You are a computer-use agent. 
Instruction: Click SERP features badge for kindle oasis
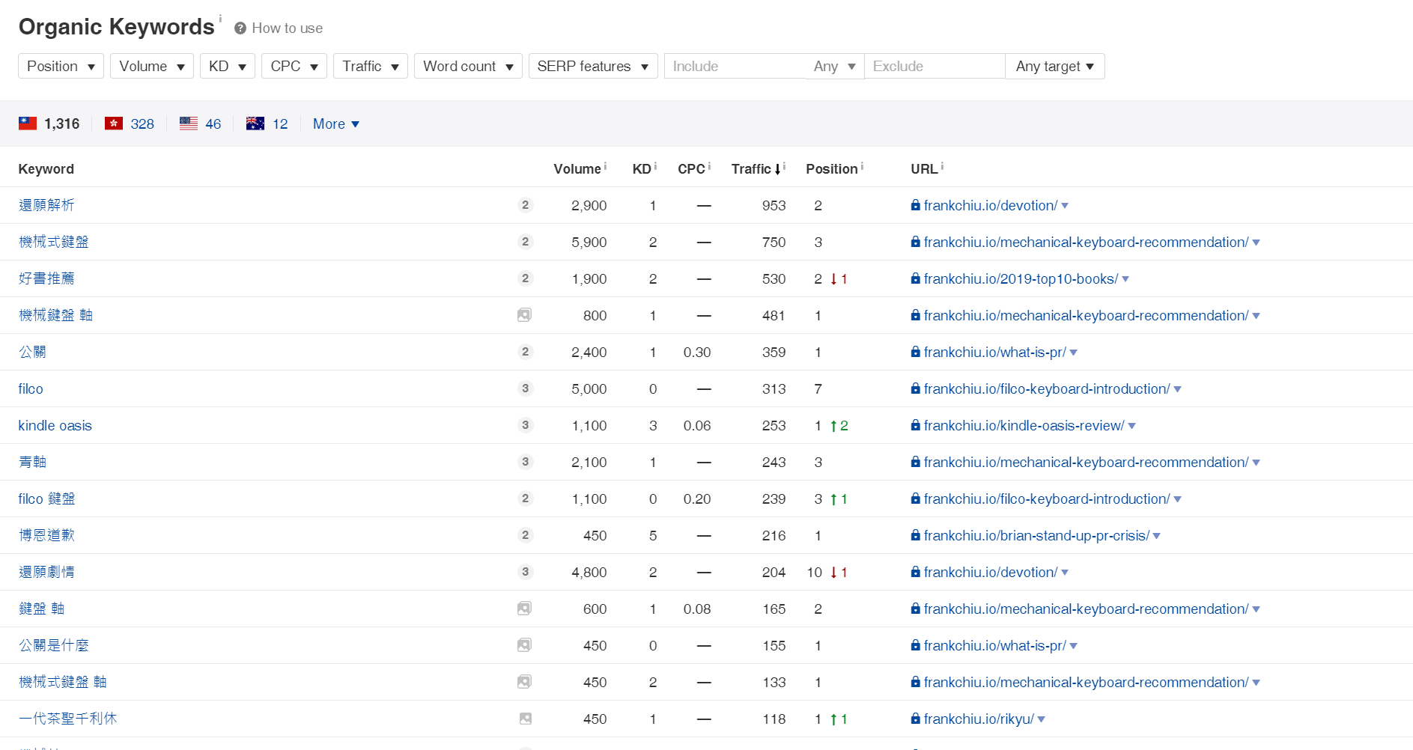(x=525, y=425)
